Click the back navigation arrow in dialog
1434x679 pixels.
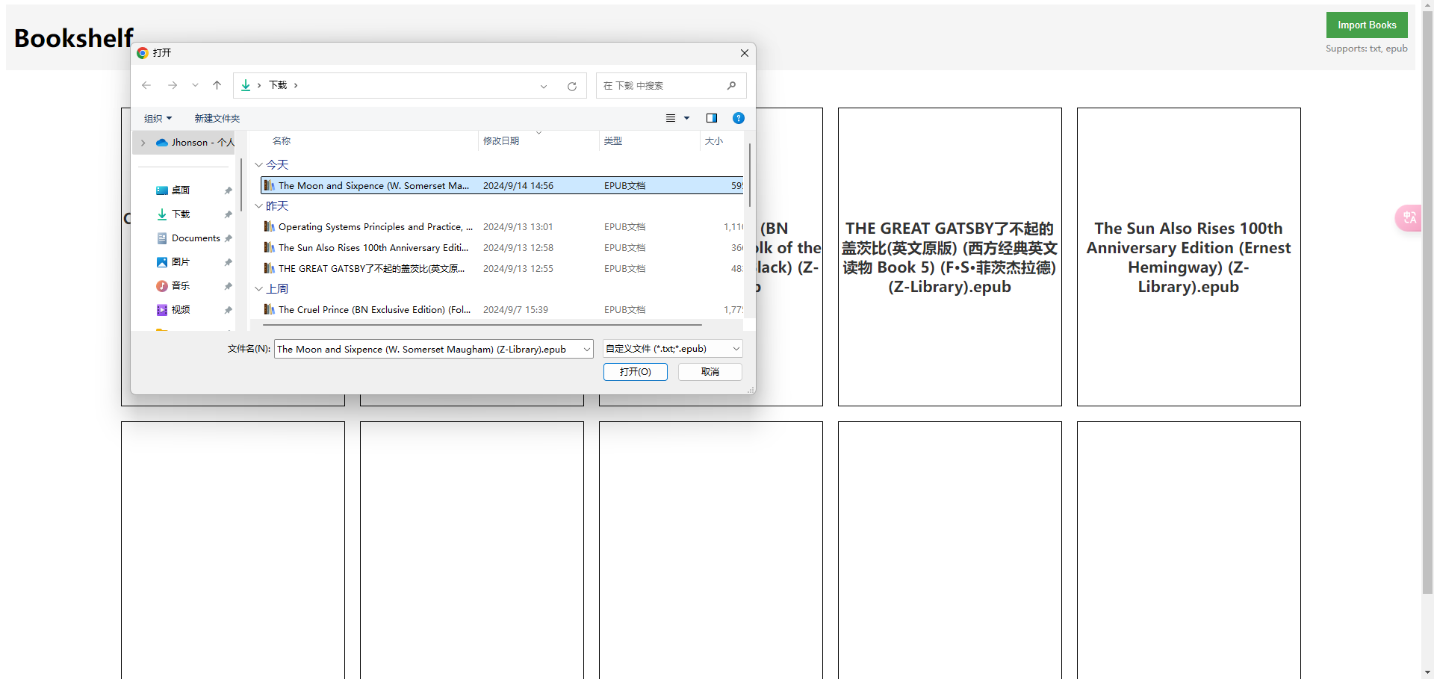pyautogui.click(x=146, y=85)
